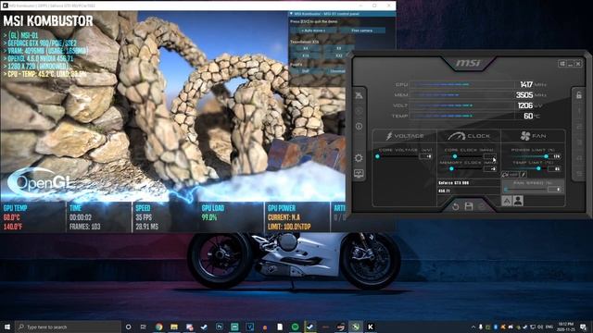Viewport: 593px width, 333px height.
Task: Click the fan speed value input box
Action: pyautogui.click(x=555, y=190)
